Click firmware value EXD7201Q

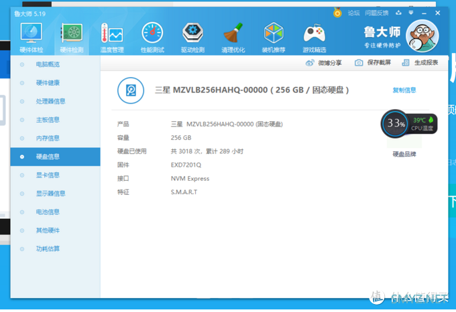[186, 165]
